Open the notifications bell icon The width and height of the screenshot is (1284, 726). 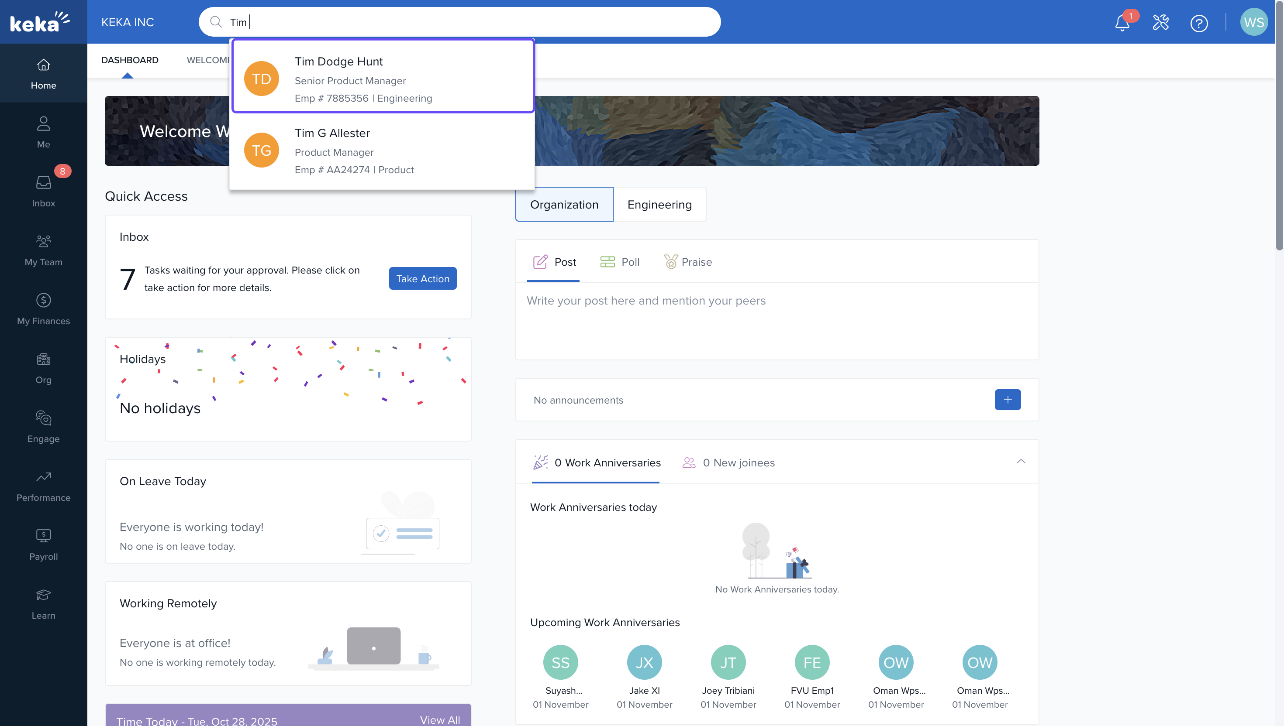(x=1122, y=22)
